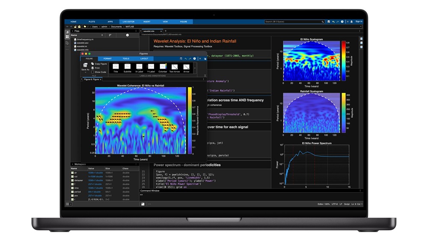
Task: Click the top output layout icon at right edge
Action: tap(361, 39)
